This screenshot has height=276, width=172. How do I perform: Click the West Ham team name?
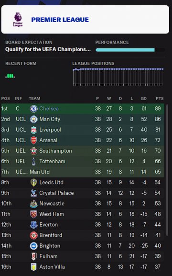coord(52,214)
